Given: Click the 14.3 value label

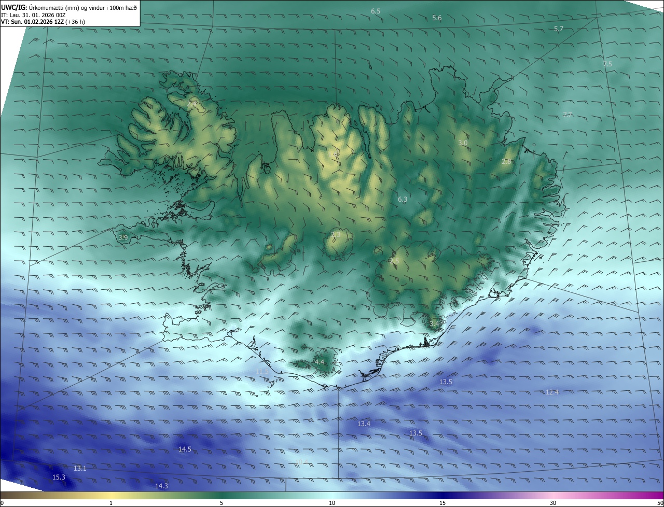Looking at the screenshot, I should (x=161, y=486).
